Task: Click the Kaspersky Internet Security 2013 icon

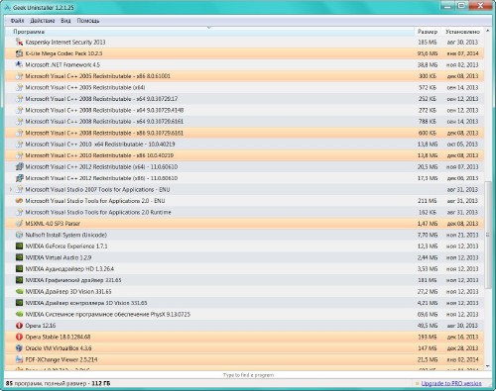Action: (19, 42)
